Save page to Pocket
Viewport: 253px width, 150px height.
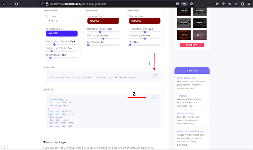coord(217,4)
